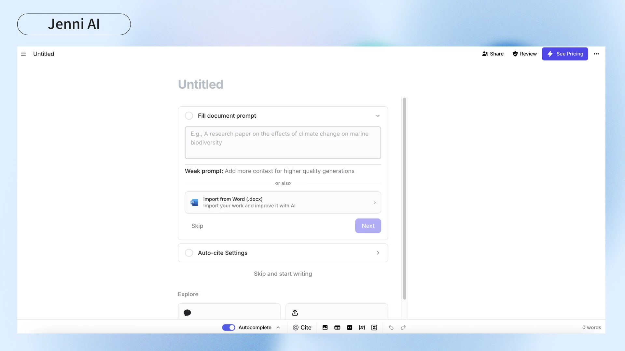Insert inline variable (x) equation
The width and height of the screenshot is (625, 351).
362,328
